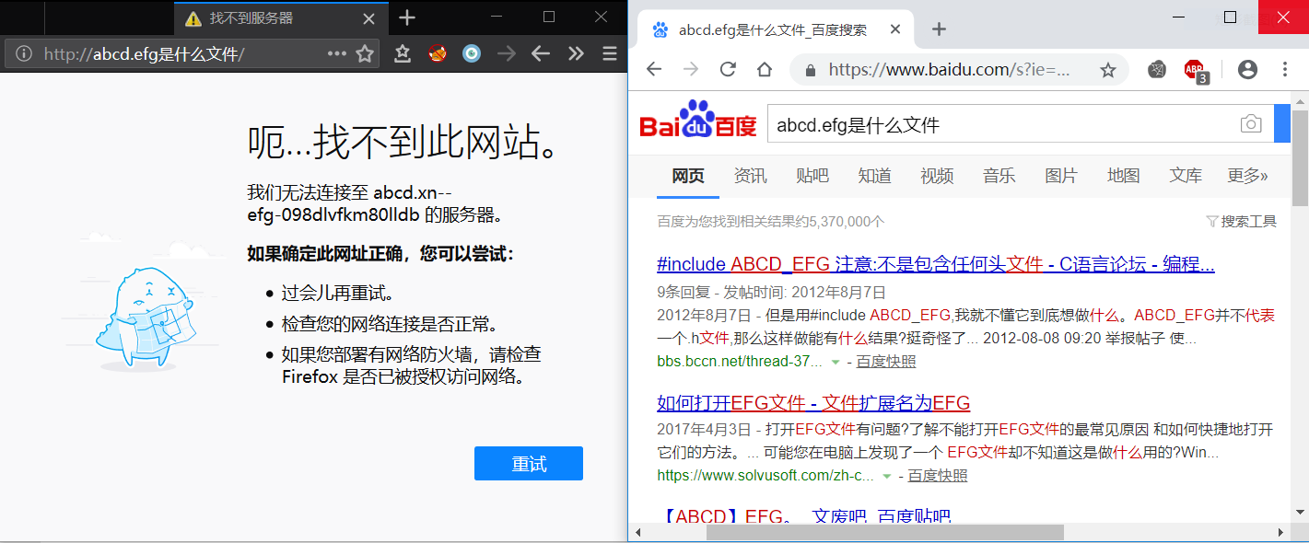Expand dropdown arrow next to bbs.bccn.net
This screenshot has height=543, width=1309.
(x=836, y=362)
